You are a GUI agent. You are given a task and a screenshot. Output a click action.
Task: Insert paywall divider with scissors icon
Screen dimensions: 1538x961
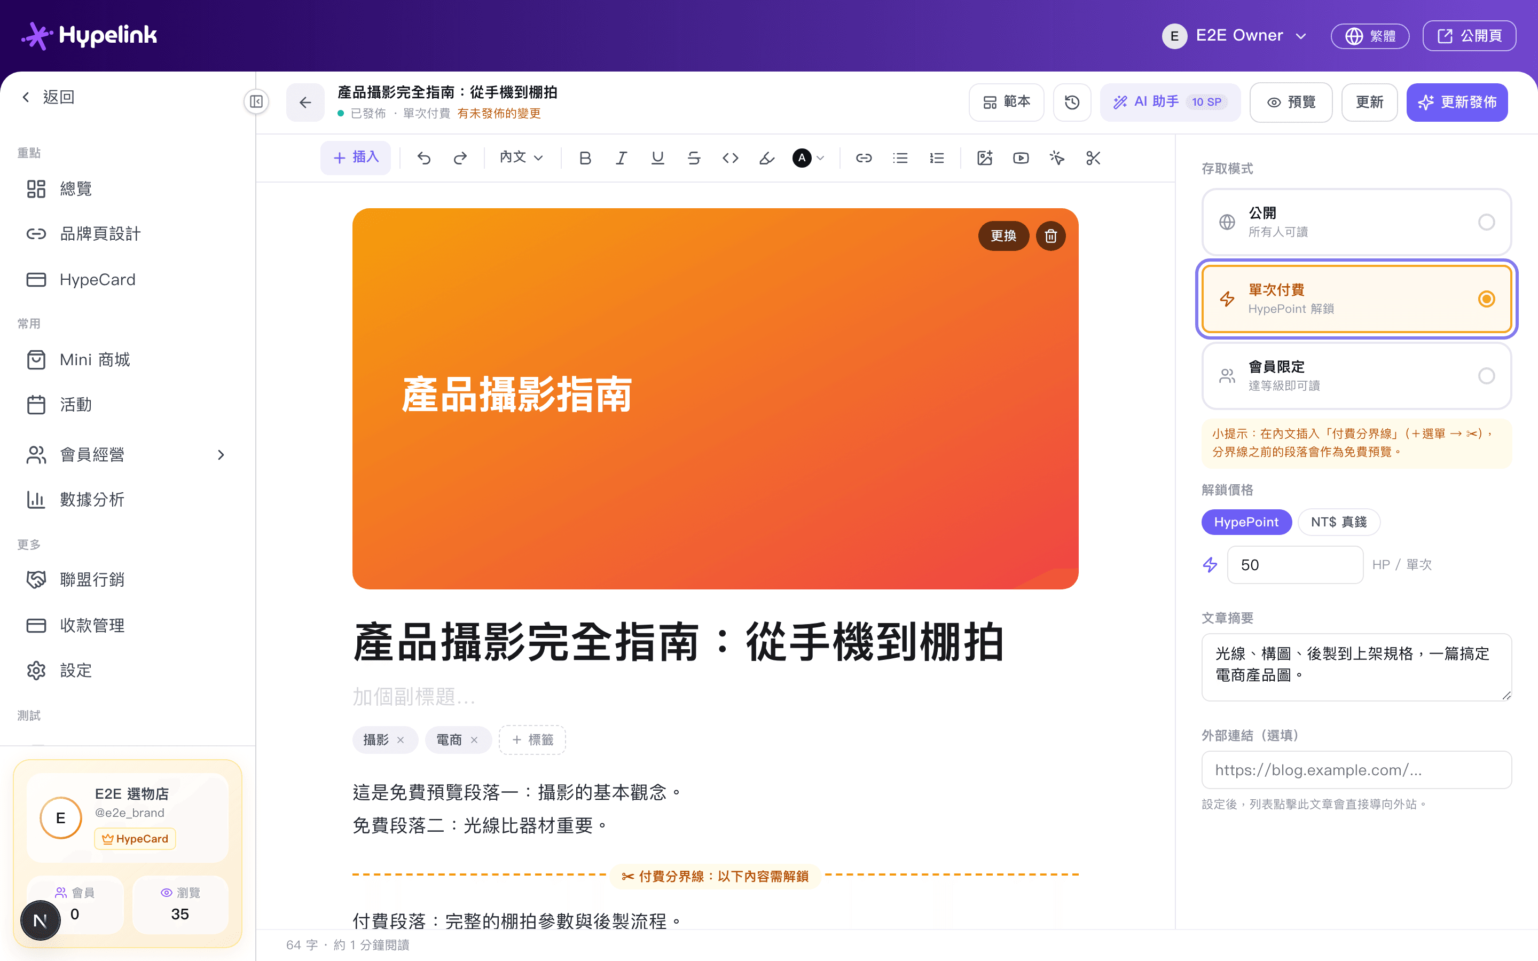pyautogui.click(x=1093, y=157)
